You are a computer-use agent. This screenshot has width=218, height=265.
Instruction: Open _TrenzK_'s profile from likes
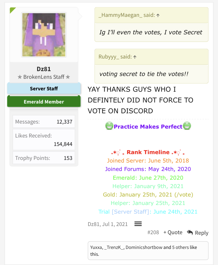[x=114, y=247]
